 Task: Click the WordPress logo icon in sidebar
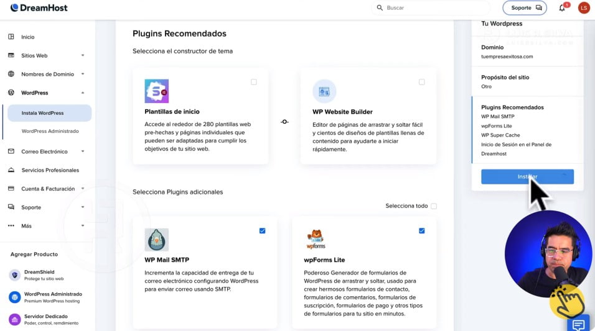pyautogui.click(x=11, y=93)
